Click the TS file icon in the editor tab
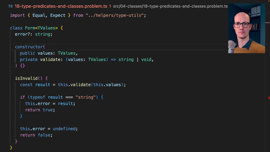This screenshot has width=270, height=152. click(x=10, y=6)
